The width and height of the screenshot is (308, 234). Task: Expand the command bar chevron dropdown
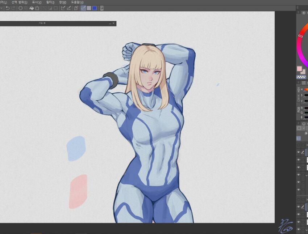(1, 8)
